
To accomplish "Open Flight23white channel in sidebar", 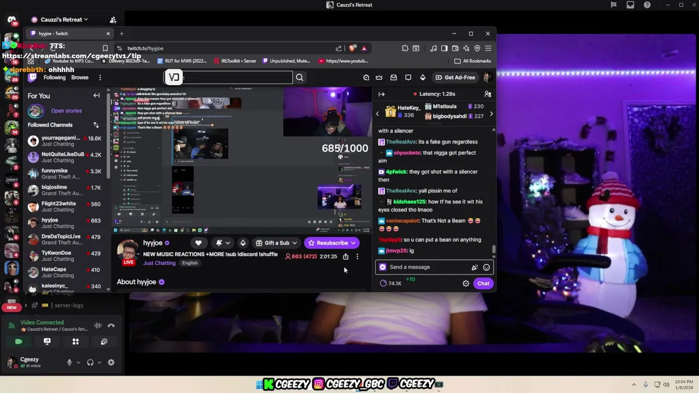I will click(x=65, y=207).
